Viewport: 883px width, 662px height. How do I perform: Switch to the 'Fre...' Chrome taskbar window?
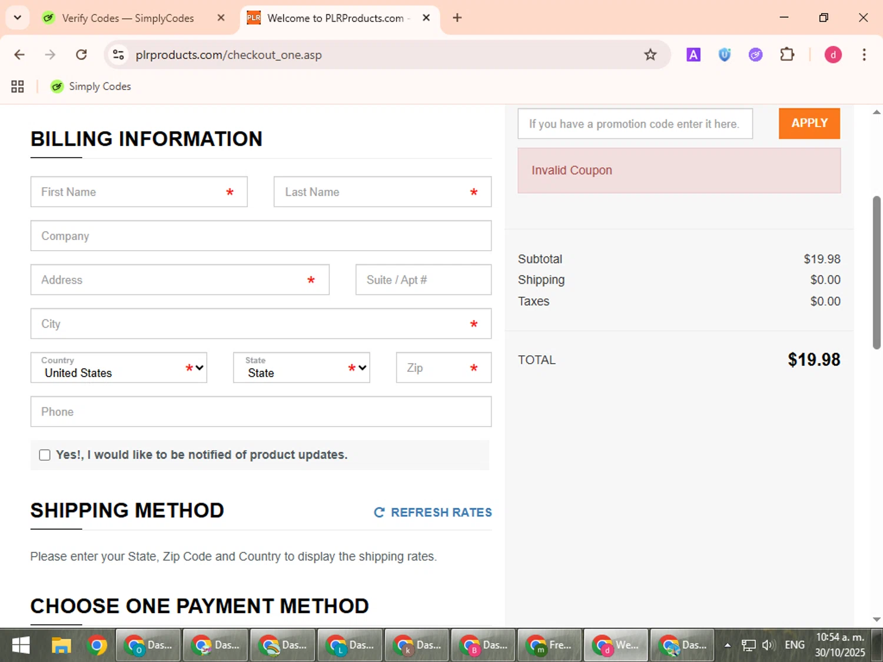549,646
